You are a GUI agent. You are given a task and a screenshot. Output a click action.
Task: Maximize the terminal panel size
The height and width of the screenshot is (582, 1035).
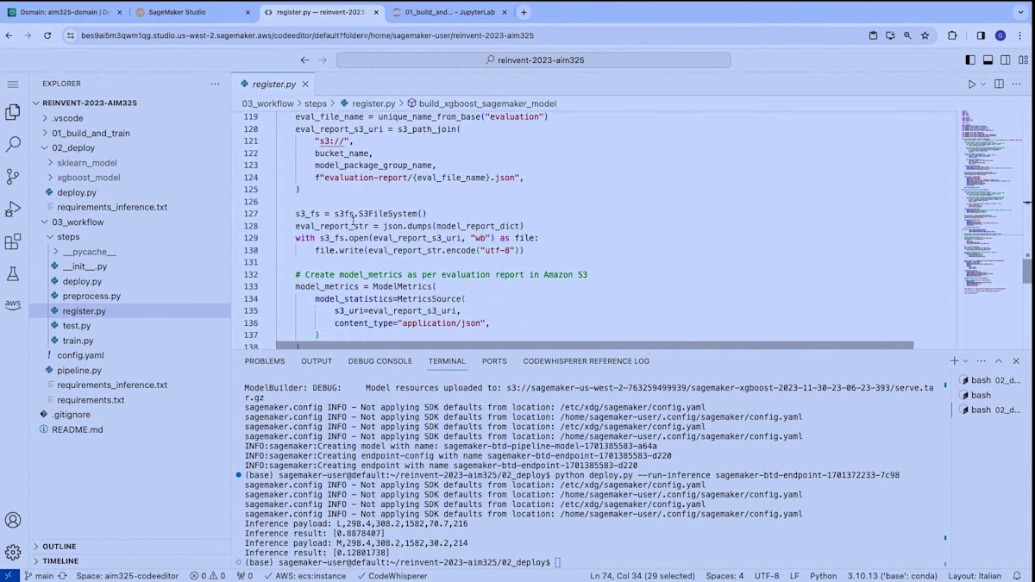point(999,361)
